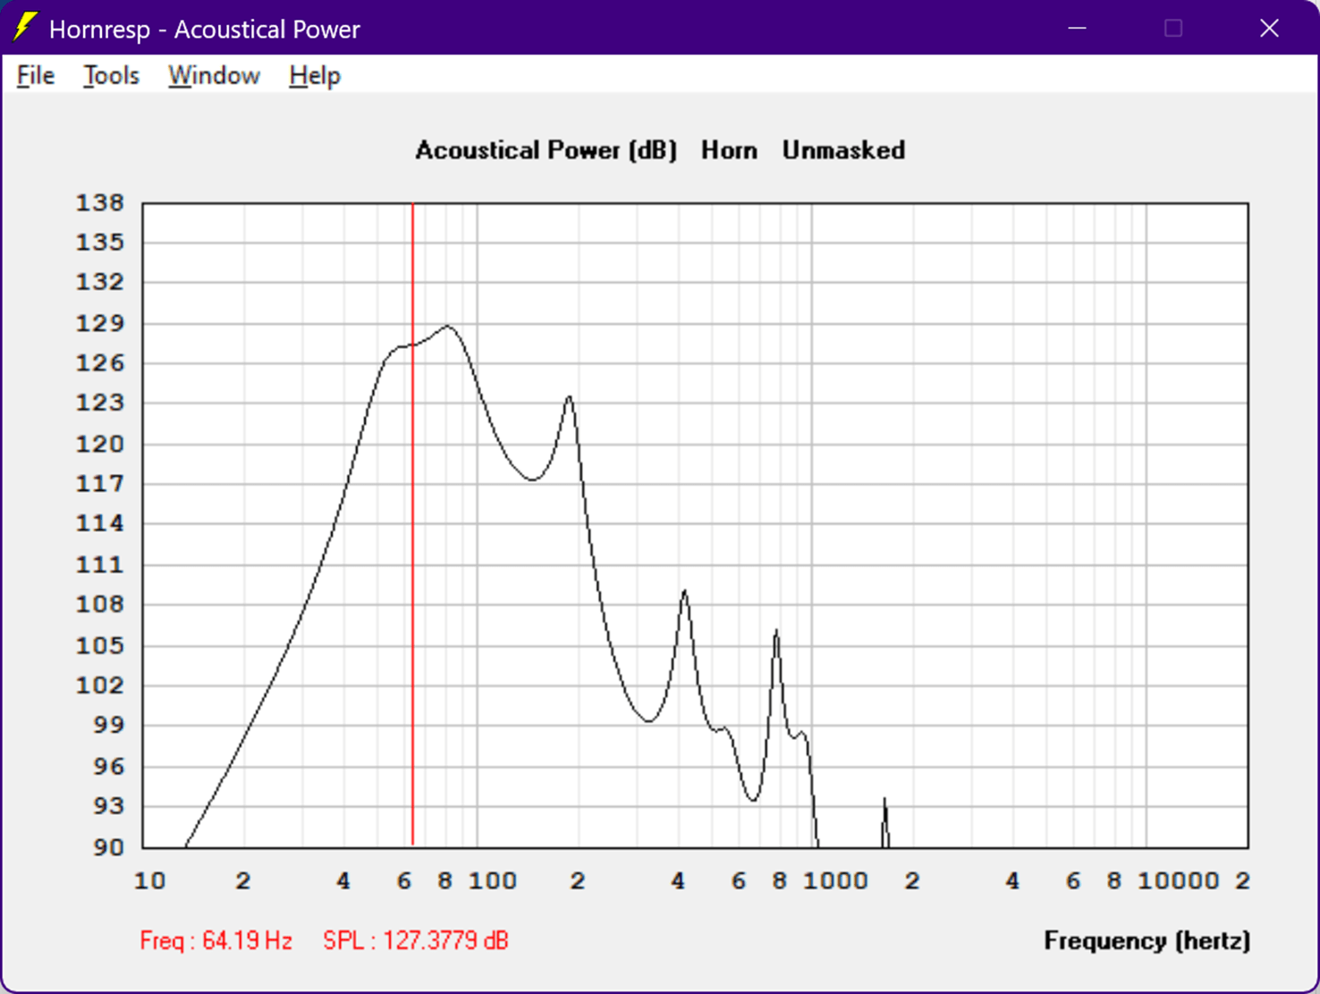Click the 'Horn' label in title

(729, 150)
